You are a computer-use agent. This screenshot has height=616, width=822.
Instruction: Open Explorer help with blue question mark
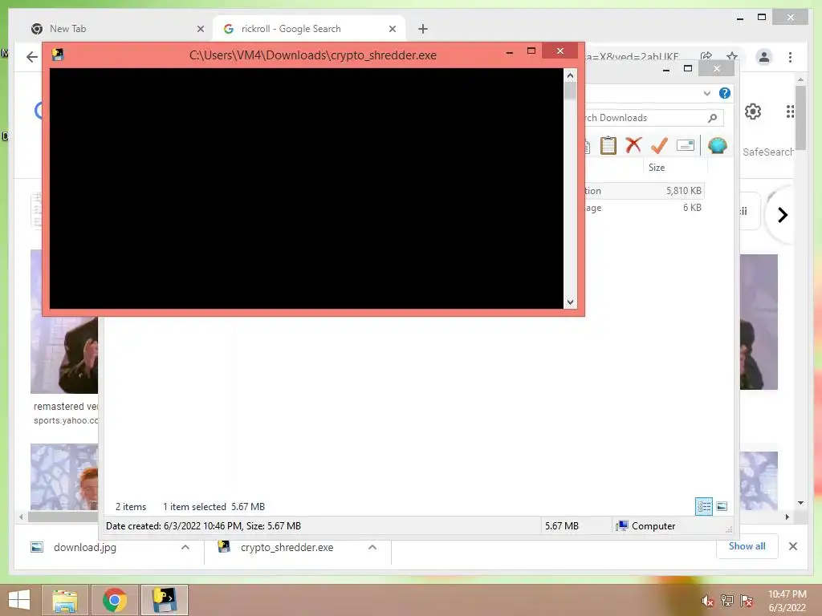pos(725,93)
